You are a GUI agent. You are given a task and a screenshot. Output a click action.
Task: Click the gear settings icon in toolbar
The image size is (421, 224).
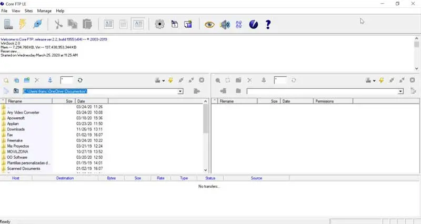[160, 24]
